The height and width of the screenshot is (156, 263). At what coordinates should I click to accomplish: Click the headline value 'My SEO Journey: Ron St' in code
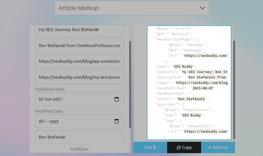(205, 72)
